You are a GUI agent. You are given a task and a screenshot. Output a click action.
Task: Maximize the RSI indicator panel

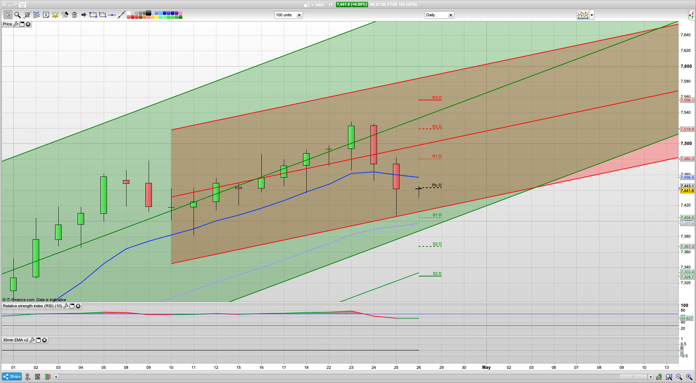(72, 306)
